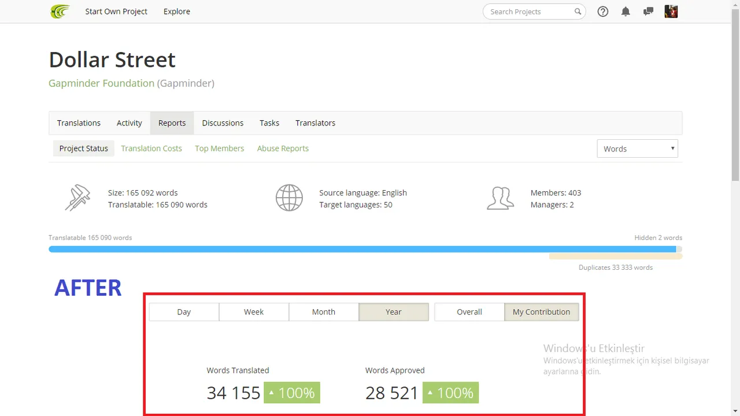740x416 pixels.
Task: Open the user profile avatar
Action: pos(671,11)
